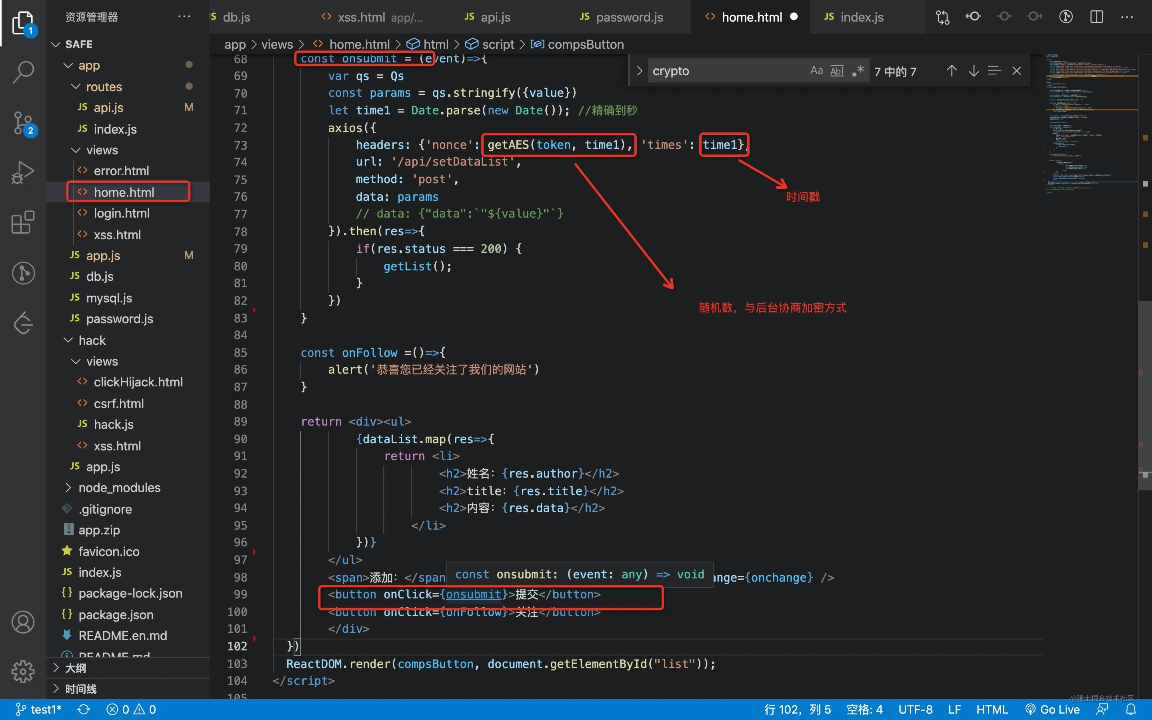Collapse views folder under hack
The height and width of the screenshot is (720, 1152).
tap(76, 362)
